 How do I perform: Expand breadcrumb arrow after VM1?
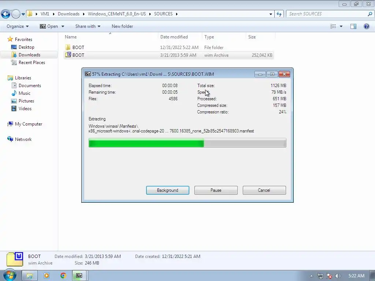click(53, 14)
